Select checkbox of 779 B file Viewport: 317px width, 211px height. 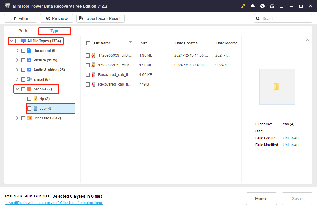[x=88, y=84]
